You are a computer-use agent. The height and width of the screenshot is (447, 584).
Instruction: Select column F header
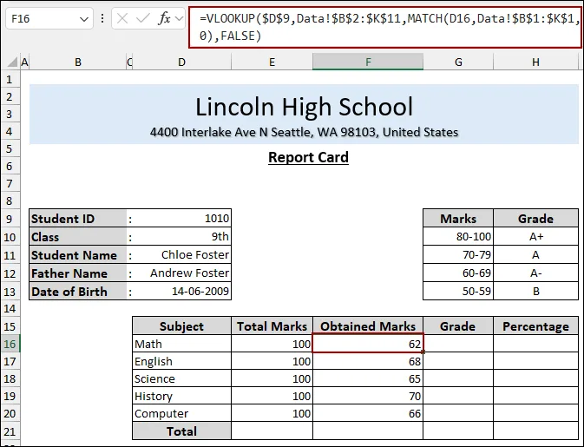point(368,62)
